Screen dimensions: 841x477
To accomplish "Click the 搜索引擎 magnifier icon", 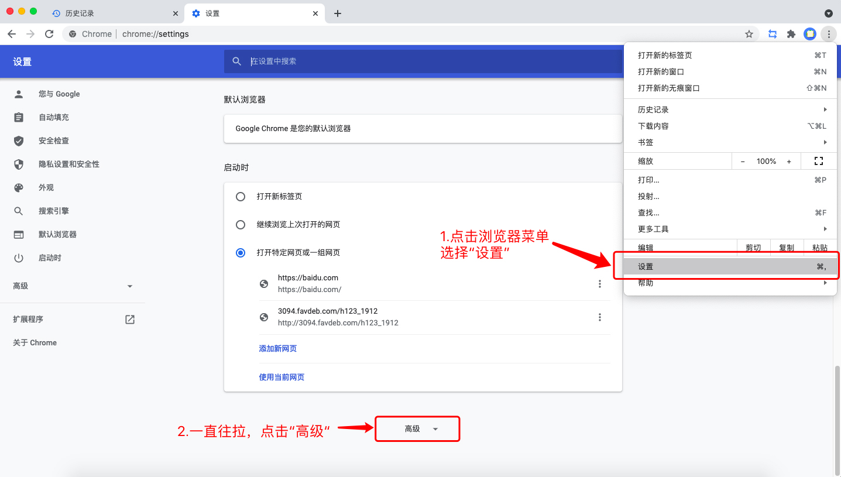I will point(19,211).
